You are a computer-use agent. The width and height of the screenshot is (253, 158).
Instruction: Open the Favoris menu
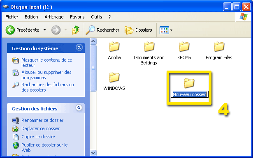click(x=77, y=17)
